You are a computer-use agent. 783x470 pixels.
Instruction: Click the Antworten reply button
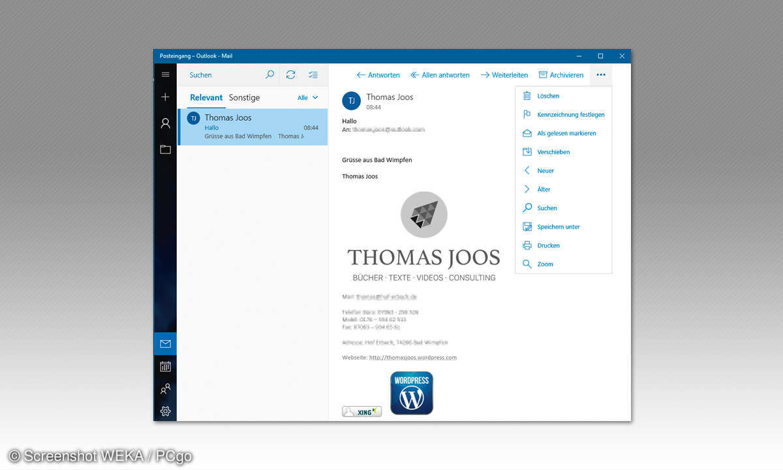pyautogui.click(x=378, y=75)
